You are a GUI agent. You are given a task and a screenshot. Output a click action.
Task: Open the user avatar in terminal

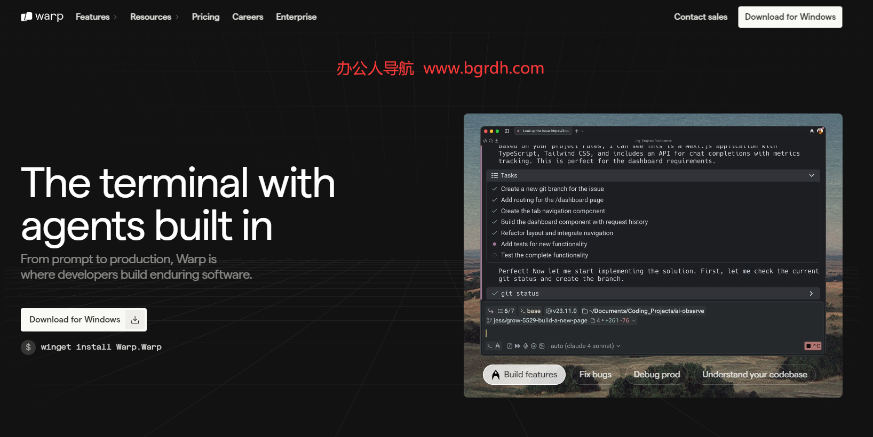[x=820, y=131]
